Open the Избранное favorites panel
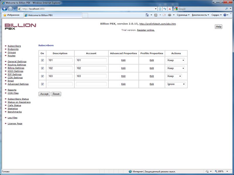Screen dimensions: 234x175 [11, 15]
